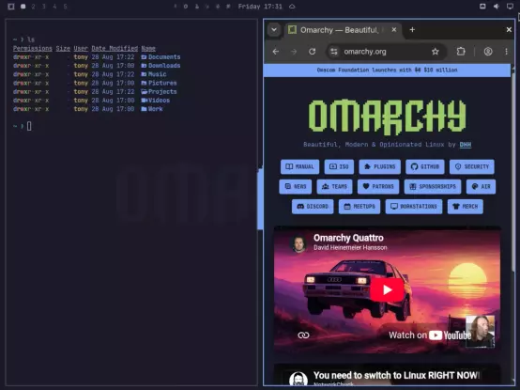The height and width of the screenshot is (390, 520).
Task: Switch to workspace 2 in the top bar
Action: pos(33,7)
